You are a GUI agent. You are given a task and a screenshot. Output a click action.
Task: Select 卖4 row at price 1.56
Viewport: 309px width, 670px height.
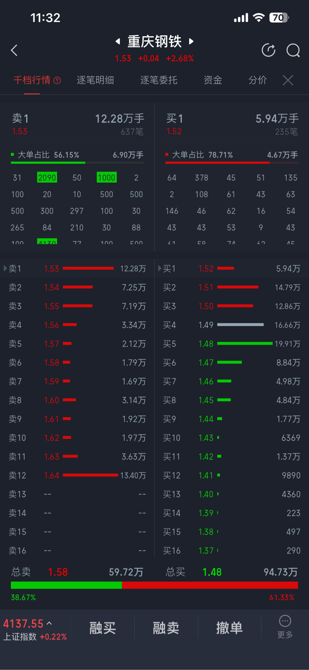(x=77, y=325)
